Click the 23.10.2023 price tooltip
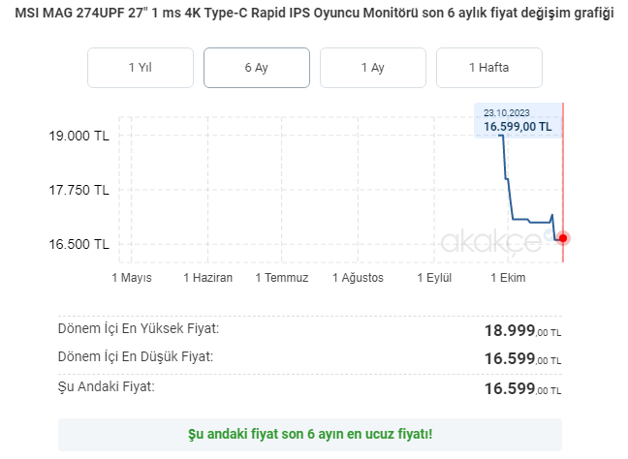The height and width of the screenshot is (459, 628). coord(518,120)
